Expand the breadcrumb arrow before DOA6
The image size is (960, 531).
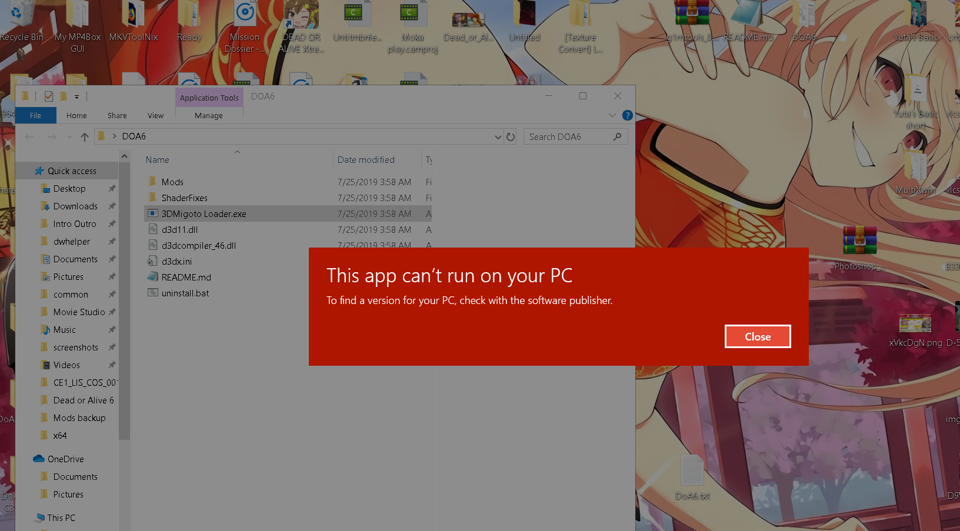[114, 136]
